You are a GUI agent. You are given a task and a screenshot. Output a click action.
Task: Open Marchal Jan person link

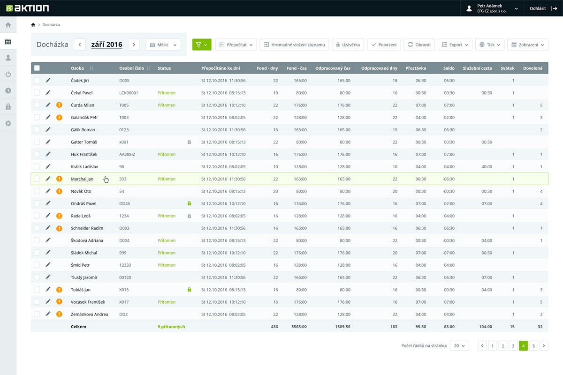click(x=82, y=179)
